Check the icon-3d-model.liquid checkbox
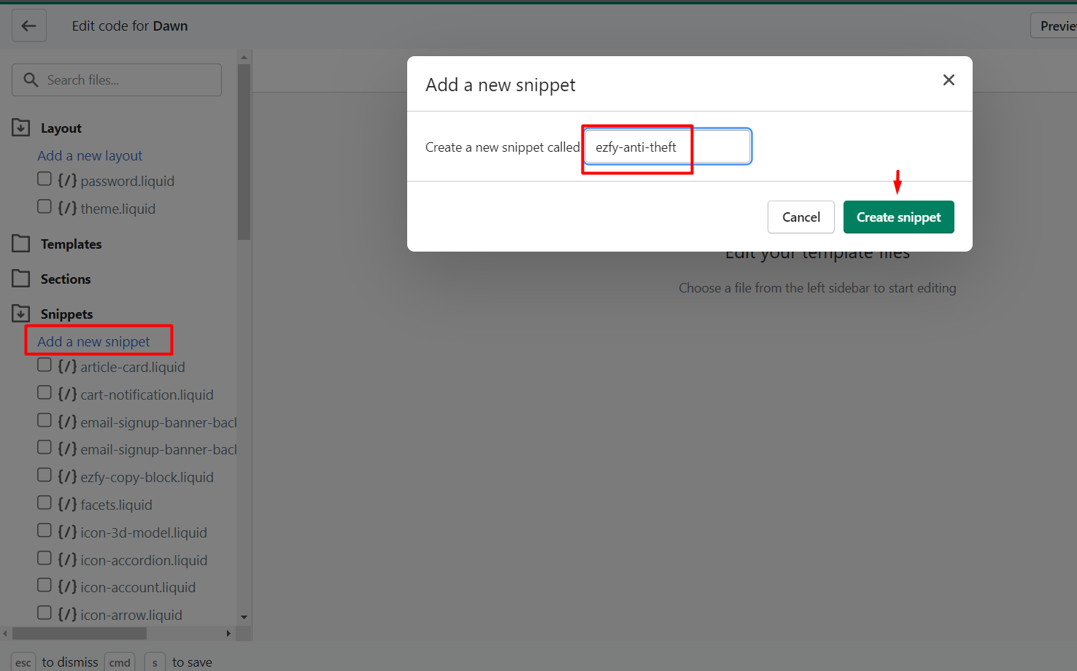The image size is (1077, 671). click(45, 530)
